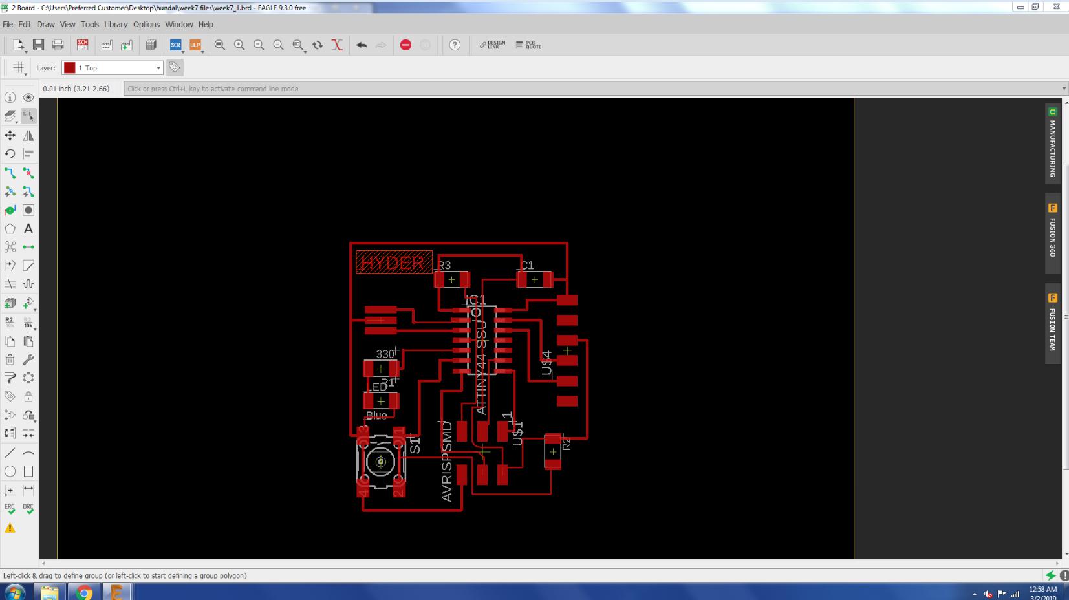Screen dimensions: 1069x600
Task: Open the Fusion Team side panel
Action: [x=1053, y=323]
